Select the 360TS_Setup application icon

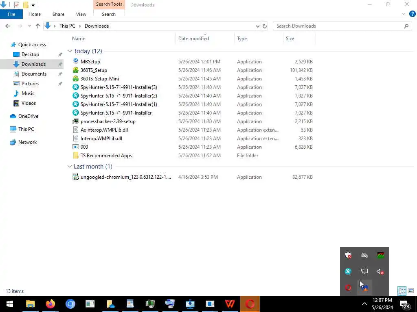[76, 70]
